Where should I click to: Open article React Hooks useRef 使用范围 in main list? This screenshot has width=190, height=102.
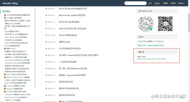point(72,15)
